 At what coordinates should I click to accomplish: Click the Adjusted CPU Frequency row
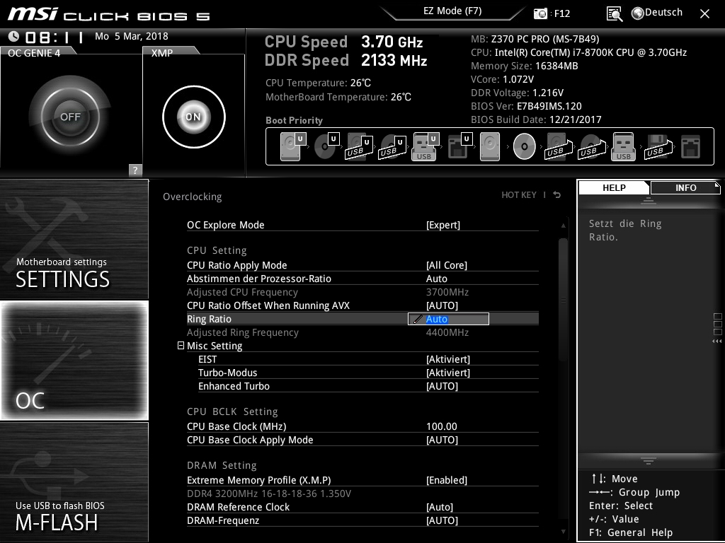(362, 292)
